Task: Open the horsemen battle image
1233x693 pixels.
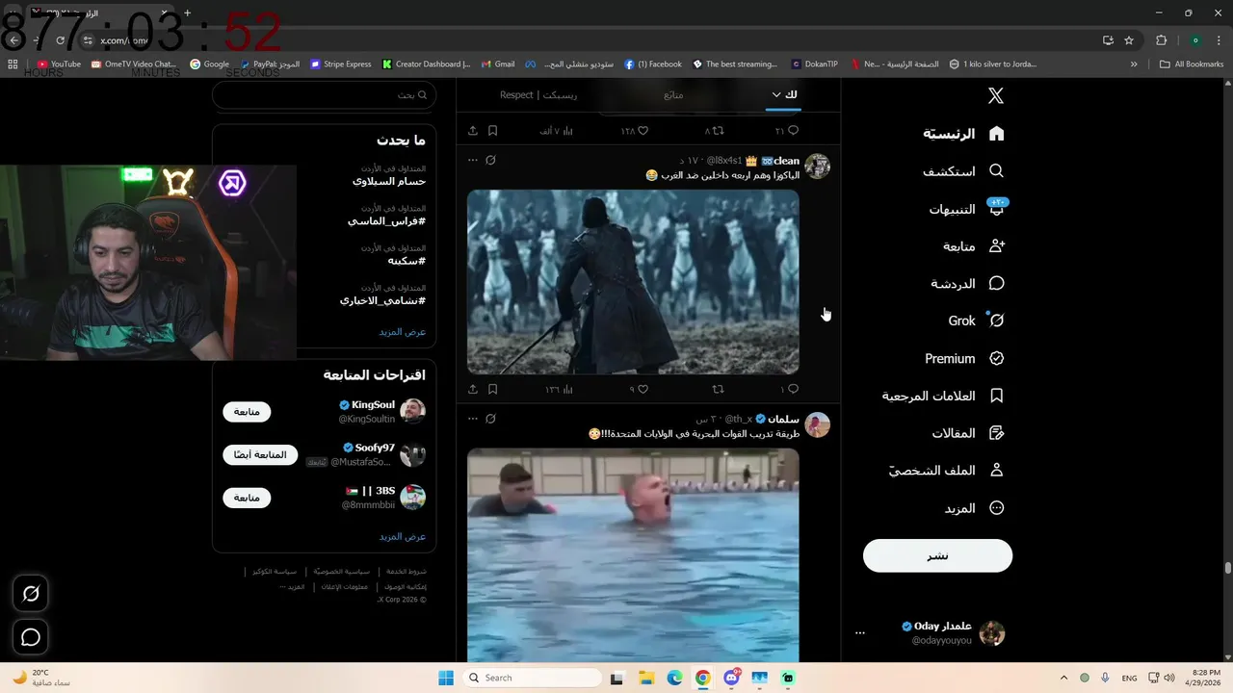Action: point(633,281)
